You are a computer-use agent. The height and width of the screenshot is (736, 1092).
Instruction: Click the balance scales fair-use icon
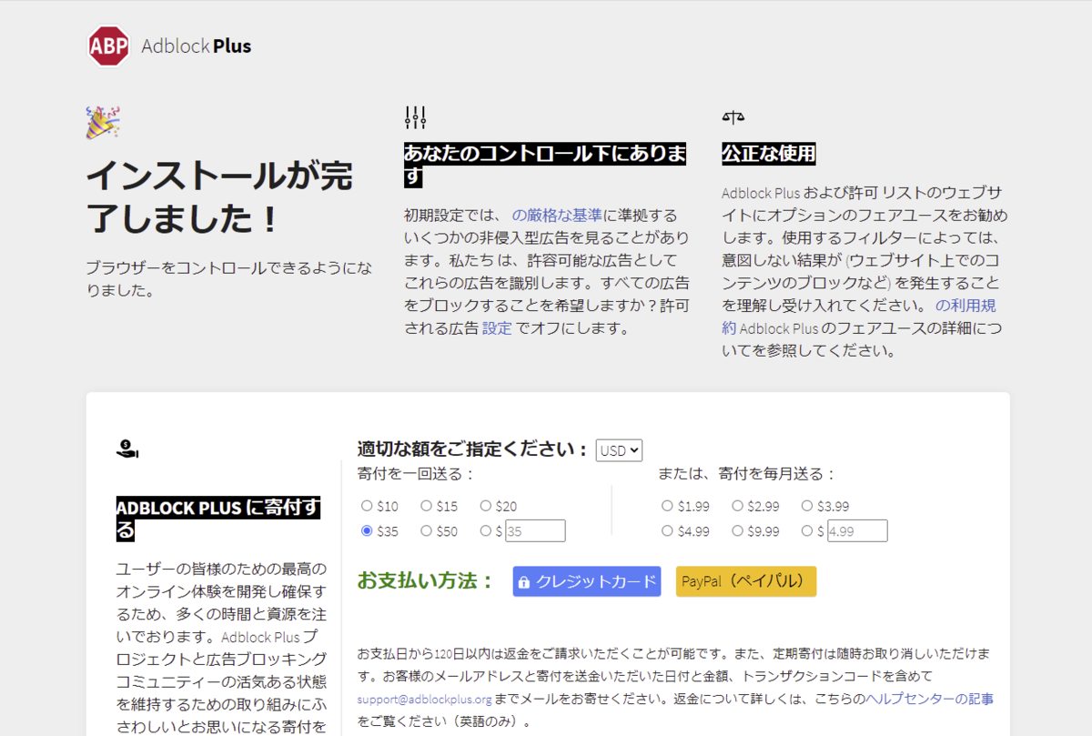click(x=733, y=117)
